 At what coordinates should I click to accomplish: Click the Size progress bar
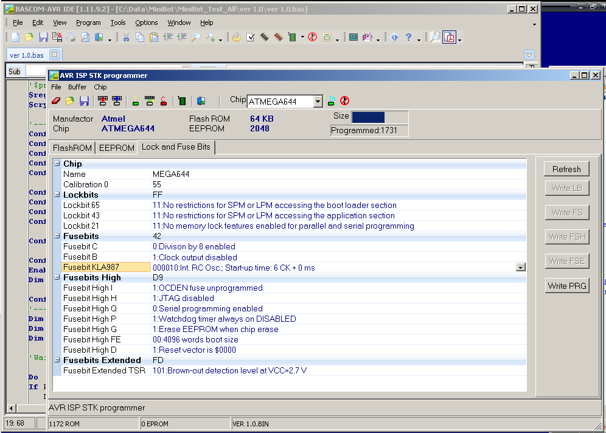(x=379, y=117)
